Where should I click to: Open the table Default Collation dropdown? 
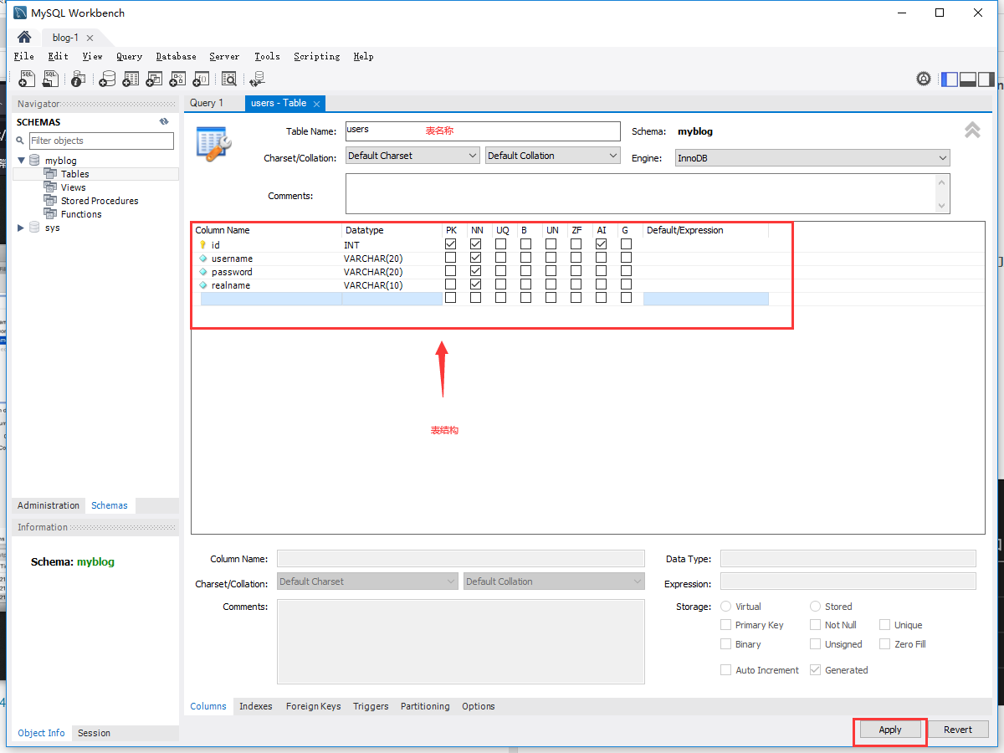pyautogui.click(x=552, y=156)
